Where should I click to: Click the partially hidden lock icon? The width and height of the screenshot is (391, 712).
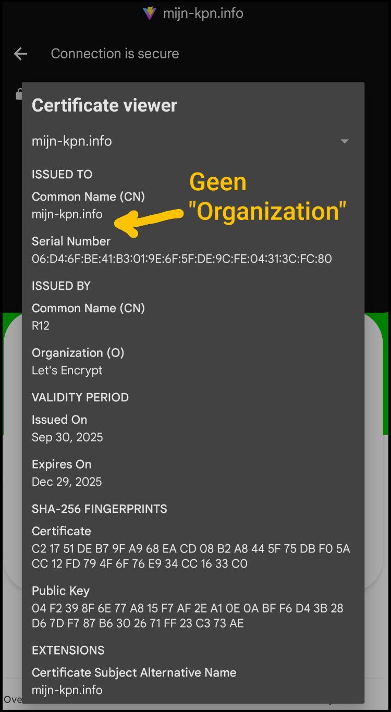coord(19,94)
